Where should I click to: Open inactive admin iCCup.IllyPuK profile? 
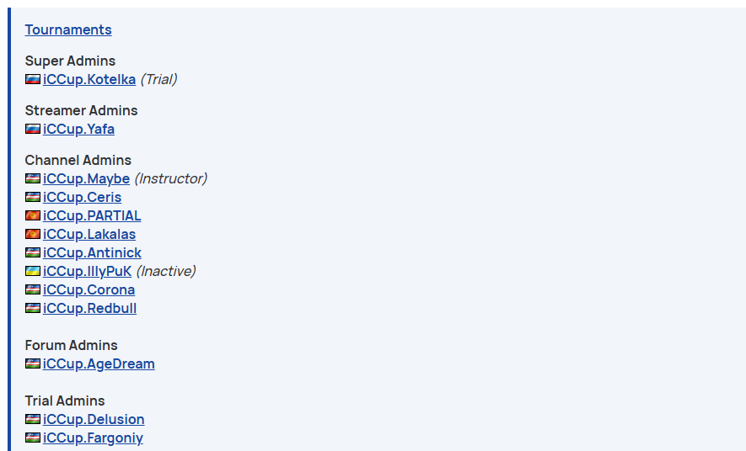pos(87,271)
